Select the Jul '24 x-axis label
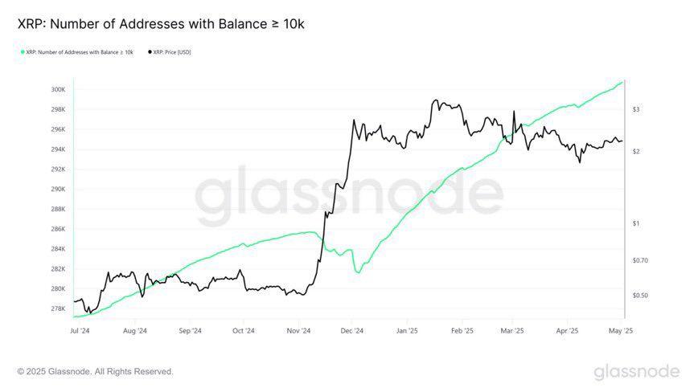The height and width of the screenshot is (392, 698). [80, 330]
